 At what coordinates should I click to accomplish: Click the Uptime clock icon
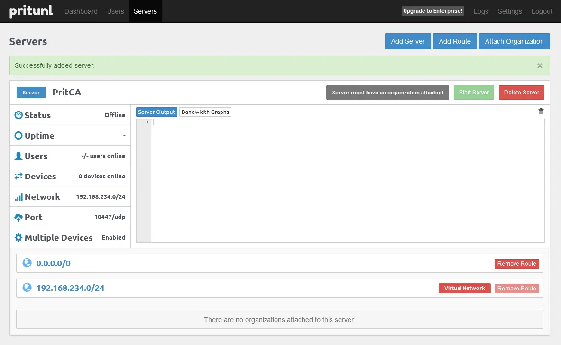tap(18, 136)
